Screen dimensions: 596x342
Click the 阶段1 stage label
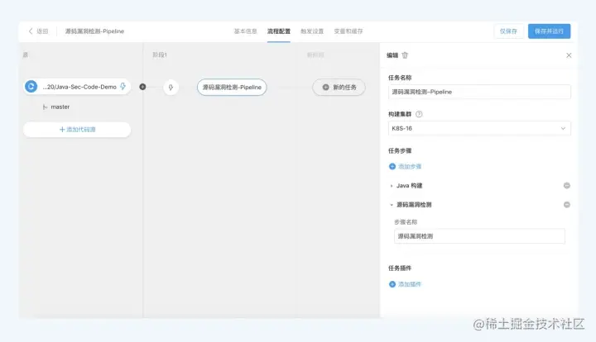pyautogui.click(x=160, y=55)
